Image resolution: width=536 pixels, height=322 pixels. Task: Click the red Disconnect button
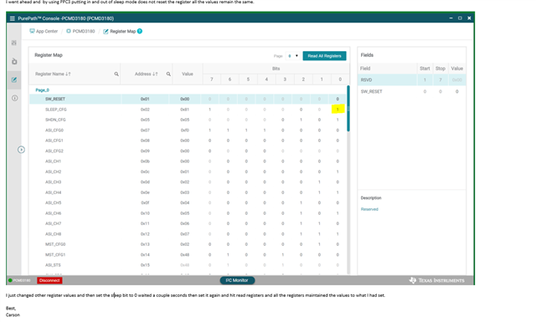pyautogui.click(x=49, y=280)
